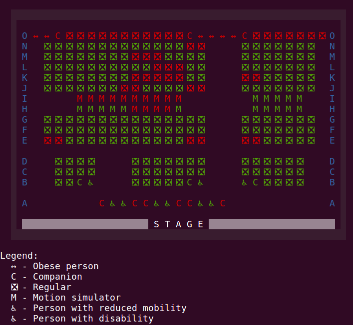Select the companion seat in row B's right block
This screenshot has height=325, width=353.
pyautogui.click(x=255, y=182)
